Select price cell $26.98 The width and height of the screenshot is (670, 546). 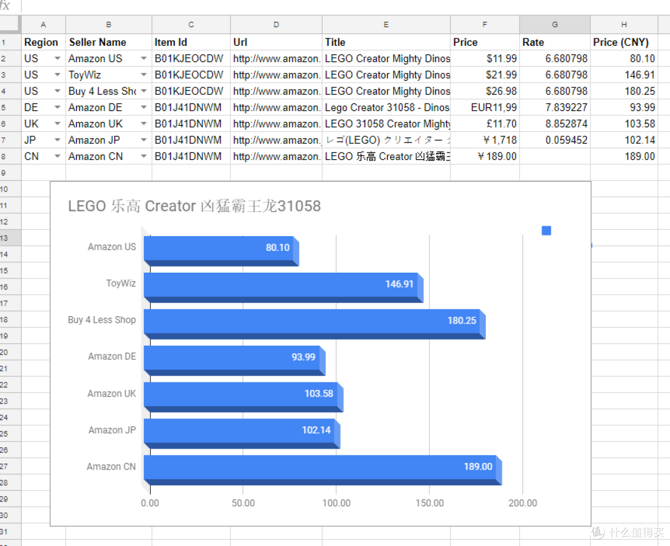pos(485,91)
